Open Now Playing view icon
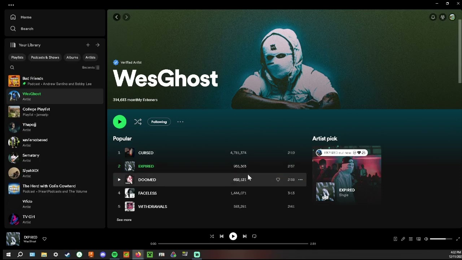 point(395,239)
